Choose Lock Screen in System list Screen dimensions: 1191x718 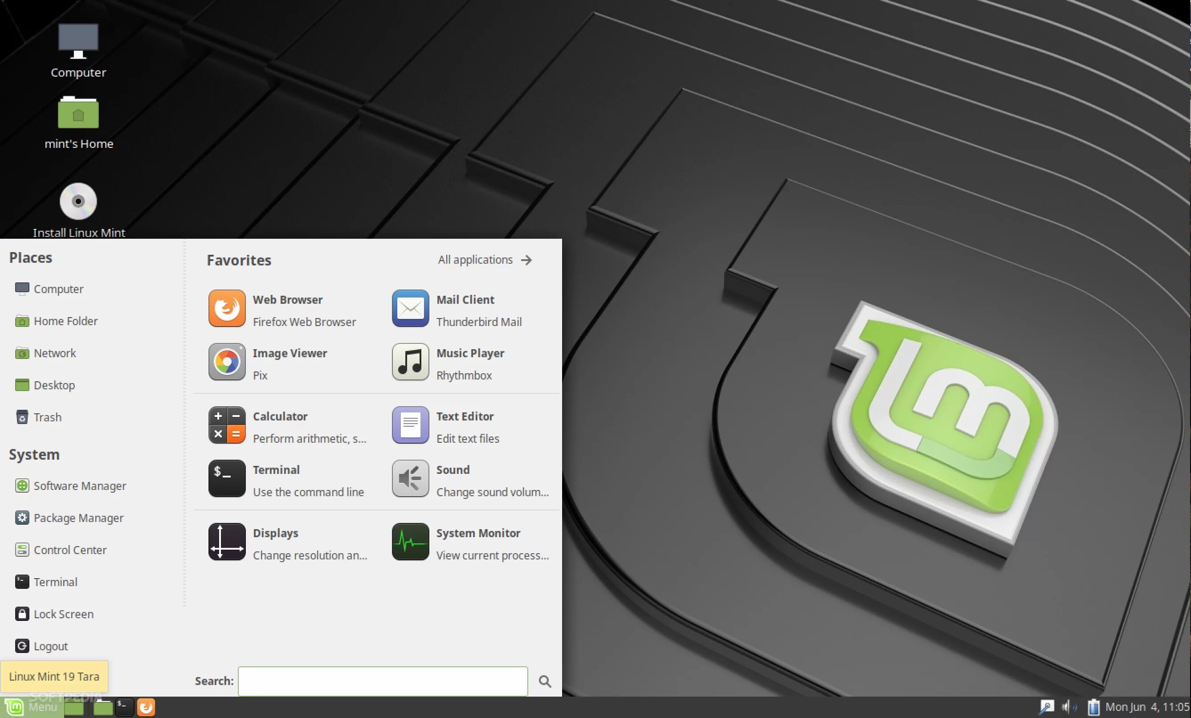(x=63, y=614)
